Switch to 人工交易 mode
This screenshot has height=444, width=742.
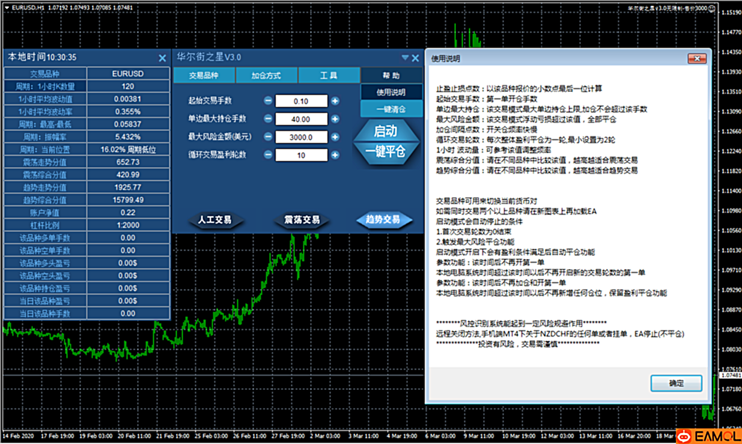(214, 220)
